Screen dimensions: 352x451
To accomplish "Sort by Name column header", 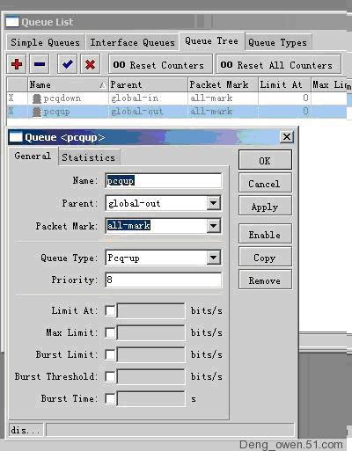I will pyautogui.click(x=68, y=84).
